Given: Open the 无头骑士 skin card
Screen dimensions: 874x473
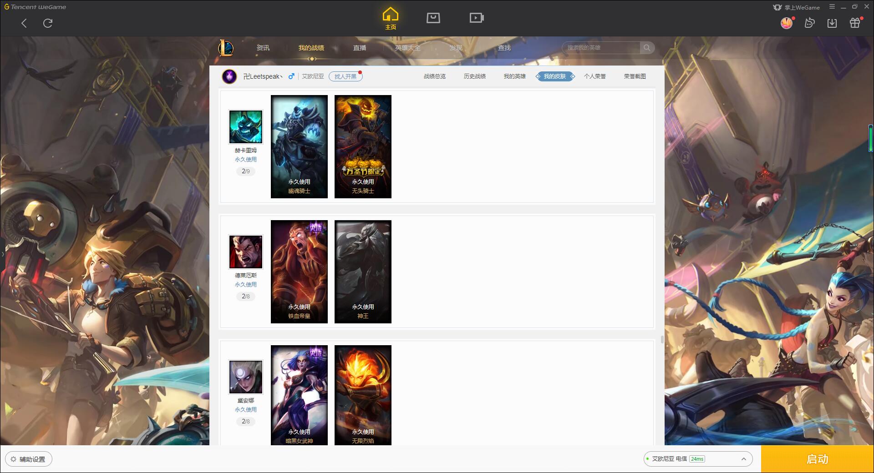Looking at the screenshot, I should (x=363, y=146).
